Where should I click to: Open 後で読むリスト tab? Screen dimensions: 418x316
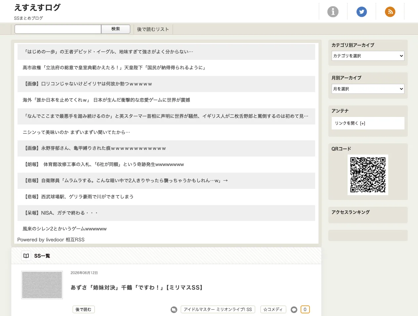(153, 29)
